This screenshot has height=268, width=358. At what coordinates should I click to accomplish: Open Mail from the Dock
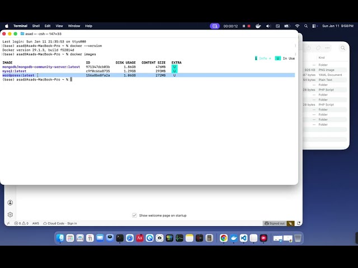pos(100,238)
